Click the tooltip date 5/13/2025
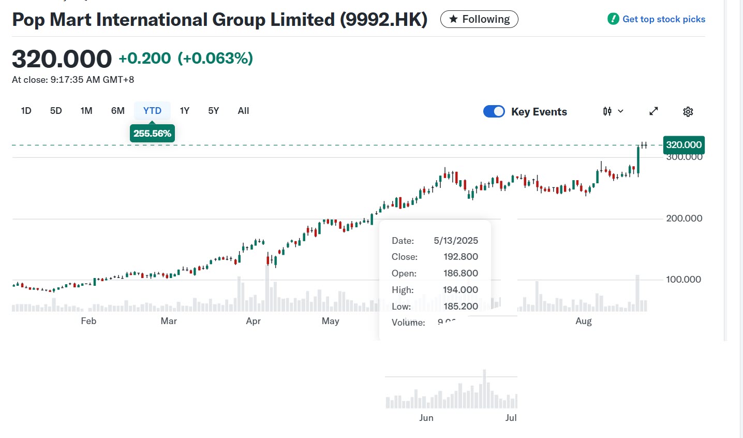The image size is (743, 438). [x=456, y=241]
